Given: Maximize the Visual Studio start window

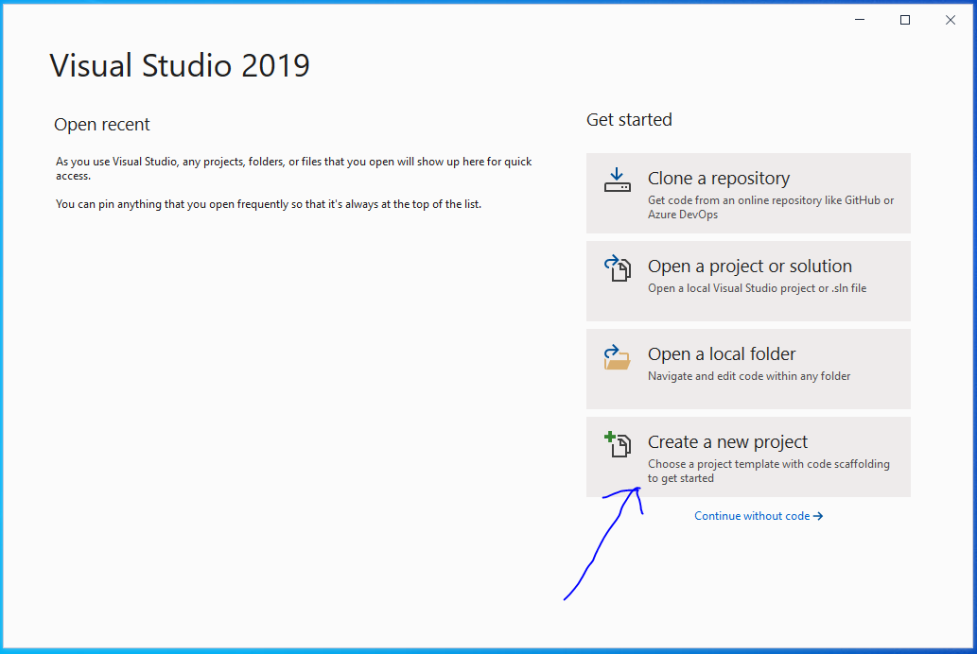Looking at the screenshot, I should (x=905, y=20).
